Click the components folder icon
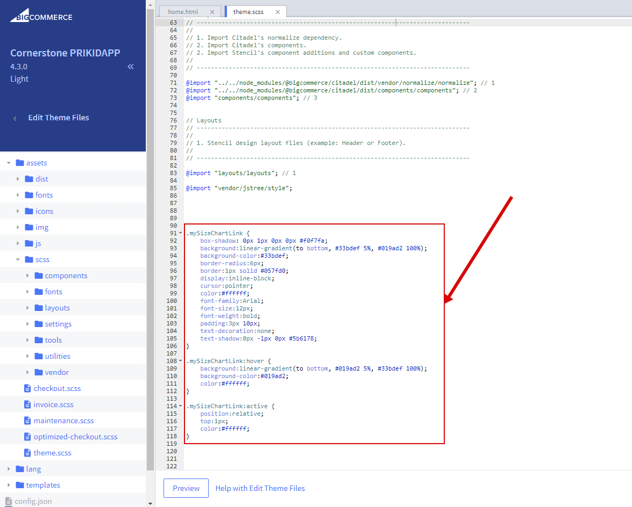This screenshot has width=632, height=507. [x=39, y=276]
